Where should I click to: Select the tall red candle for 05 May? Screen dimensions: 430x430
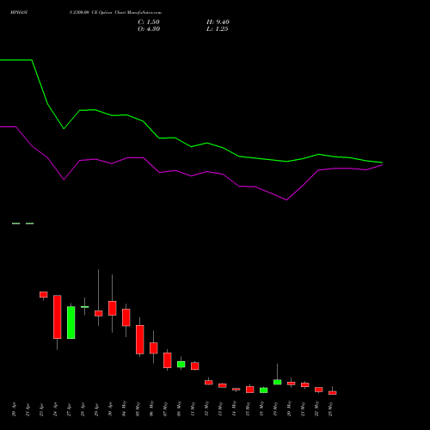[140, 340]
